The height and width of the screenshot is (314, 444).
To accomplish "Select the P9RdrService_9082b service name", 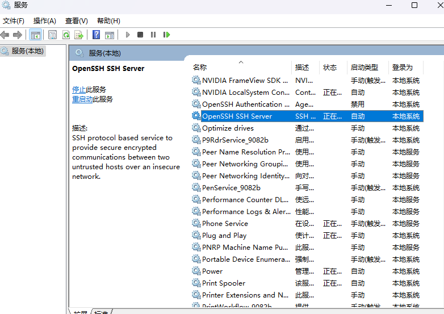I will pyautogui.click(x=235, y=140).
